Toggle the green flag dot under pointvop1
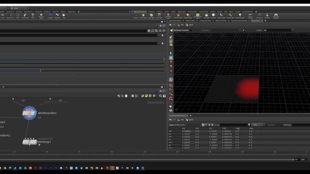Image resolution: width=310 pixels, height=174 pixels. point(40,145)
